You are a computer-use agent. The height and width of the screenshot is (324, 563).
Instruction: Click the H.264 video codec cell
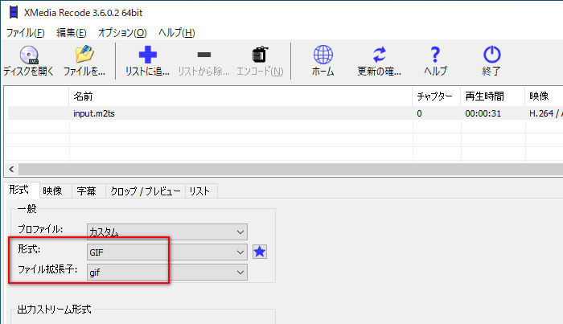coord(546,113)
